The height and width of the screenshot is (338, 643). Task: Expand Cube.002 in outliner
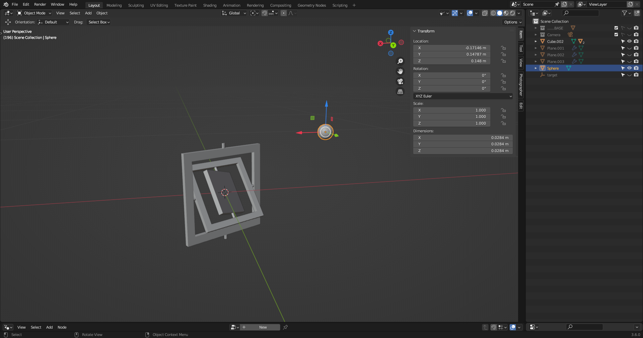pyautogui.click(x=536, y=41)
